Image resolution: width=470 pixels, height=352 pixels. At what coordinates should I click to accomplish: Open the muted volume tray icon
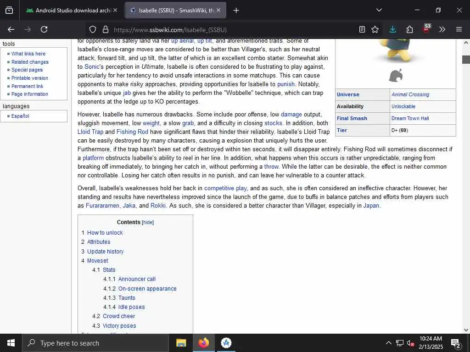(410, 343)
